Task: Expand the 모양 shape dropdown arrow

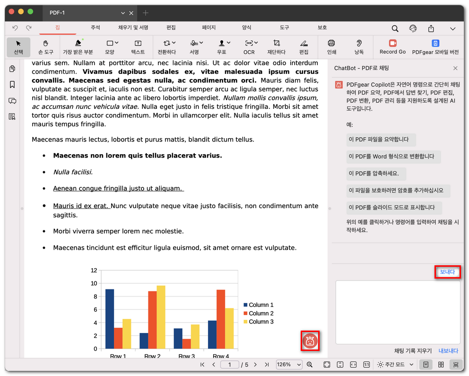Action: (x=117, y=43)
